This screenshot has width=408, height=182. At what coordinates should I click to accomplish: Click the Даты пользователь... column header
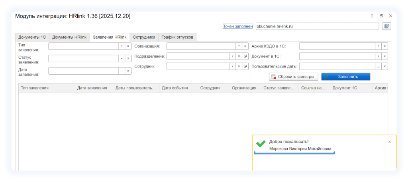point(136,88)
